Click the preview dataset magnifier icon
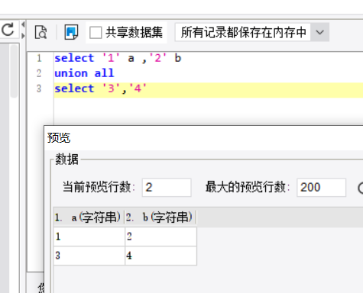Viewport: 363px width, 293px height. (41, 32)
